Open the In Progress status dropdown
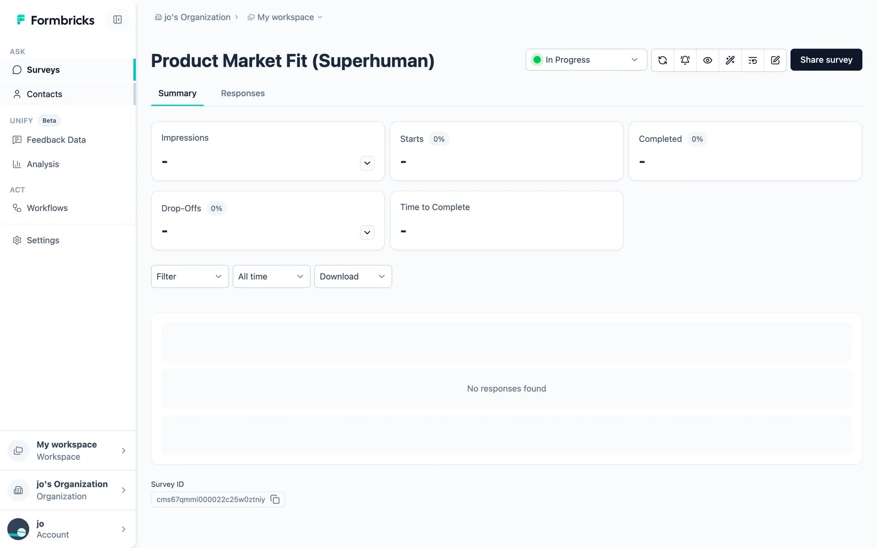 586,60
